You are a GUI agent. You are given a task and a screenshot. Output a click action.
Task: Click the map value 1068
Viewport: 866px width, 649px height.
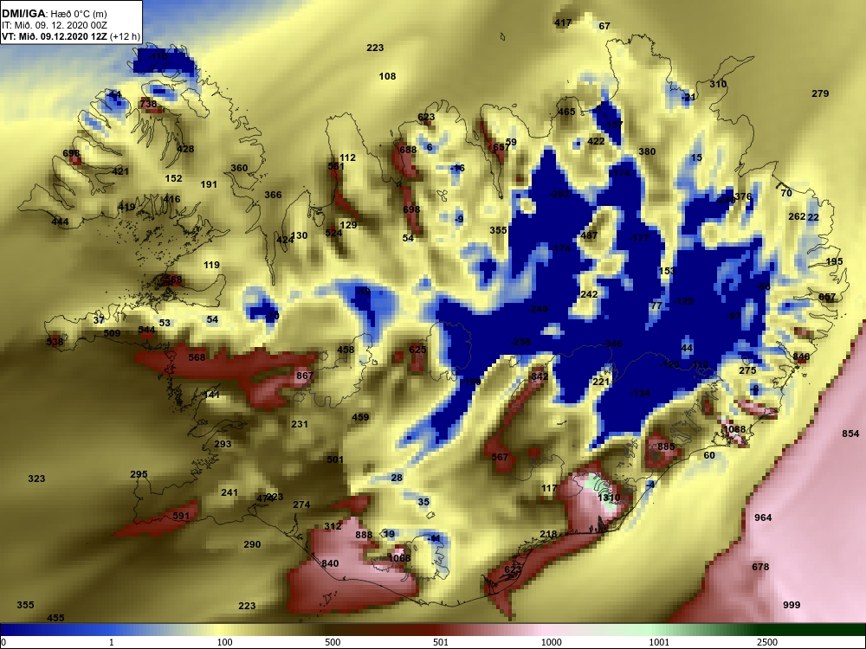point(399,558)
